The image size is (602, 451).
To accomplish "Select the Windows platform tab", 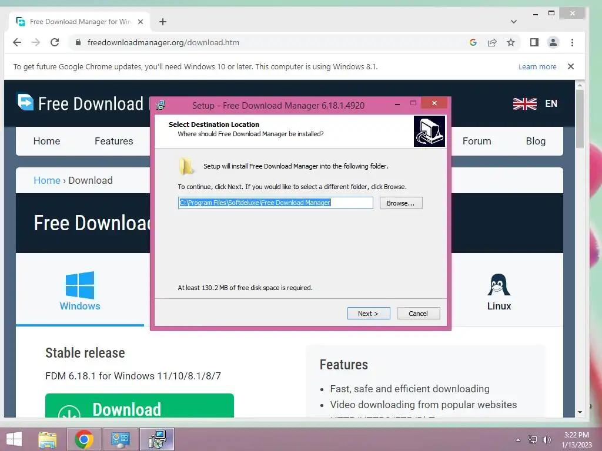I will (x=80, y=291).
